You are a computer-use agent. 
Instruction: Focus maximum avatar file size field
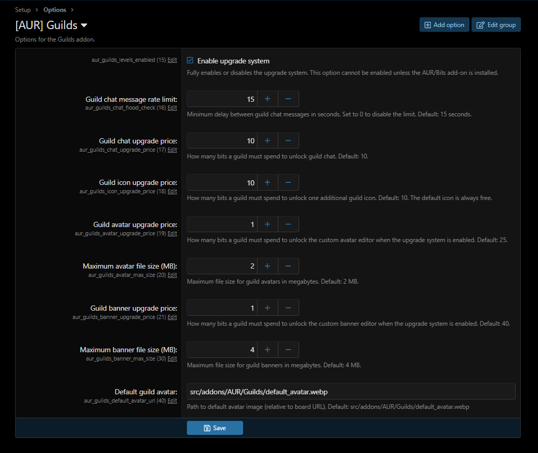point(222,266)
